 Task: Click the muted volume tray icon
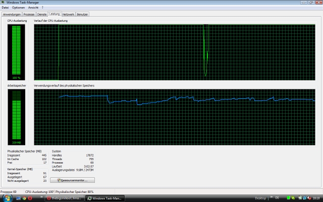[309, 198]
